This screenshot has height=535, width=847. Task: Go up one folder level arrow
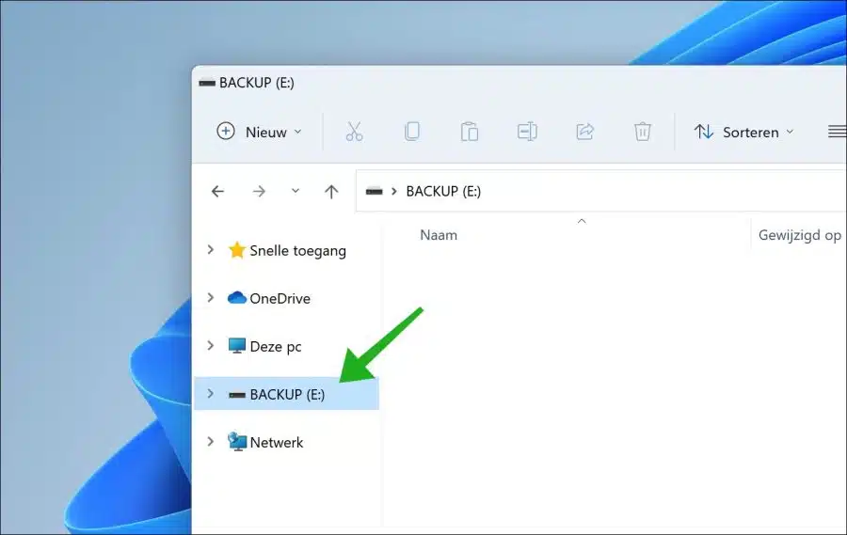[331, 191]
